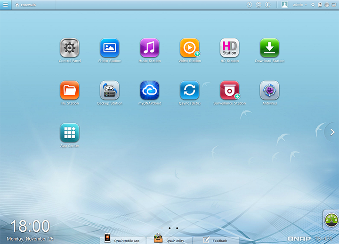
Task: Click the QNAP Mobile App button
Action: [122, 240]
